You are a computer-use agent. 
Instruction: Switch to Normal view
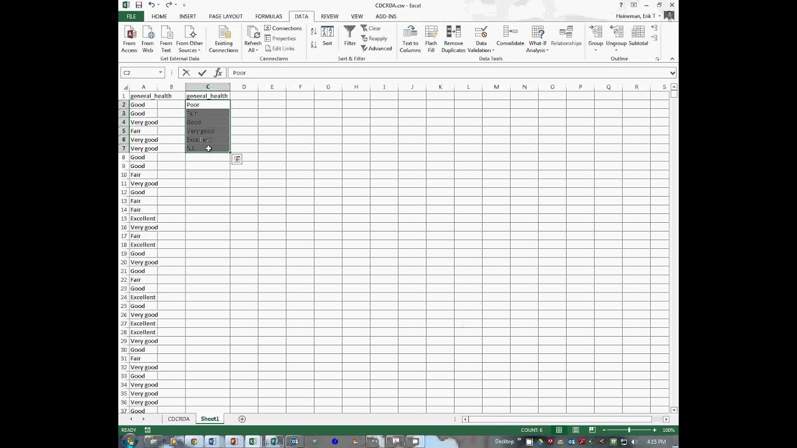click(x=559, y=430)
